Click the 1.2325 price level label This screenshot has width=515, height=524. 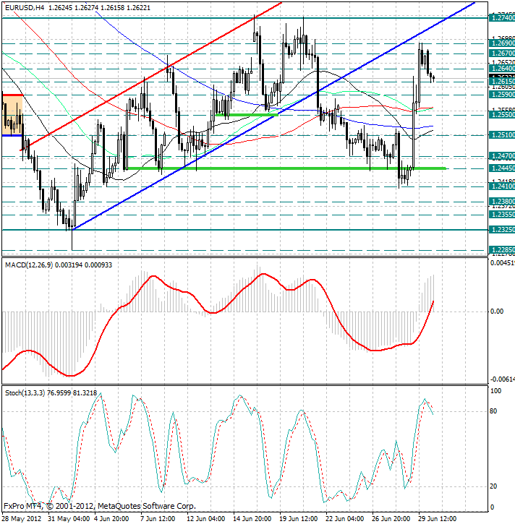[501, 230]
